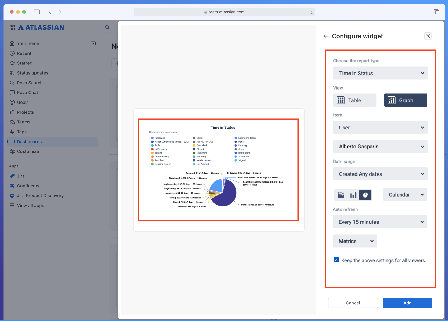Switch view to Graph

[406, 100]
